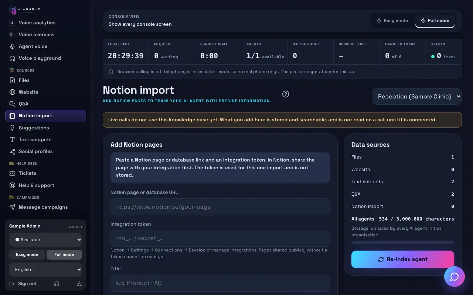
Task: Expand the Available status dropdown
Action: coord(46,240)
